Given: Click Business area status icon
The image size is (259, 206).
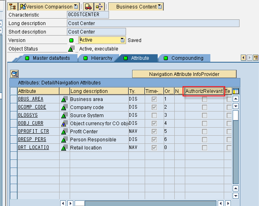Looking at the screenshot, I should [x=64, y=99].
